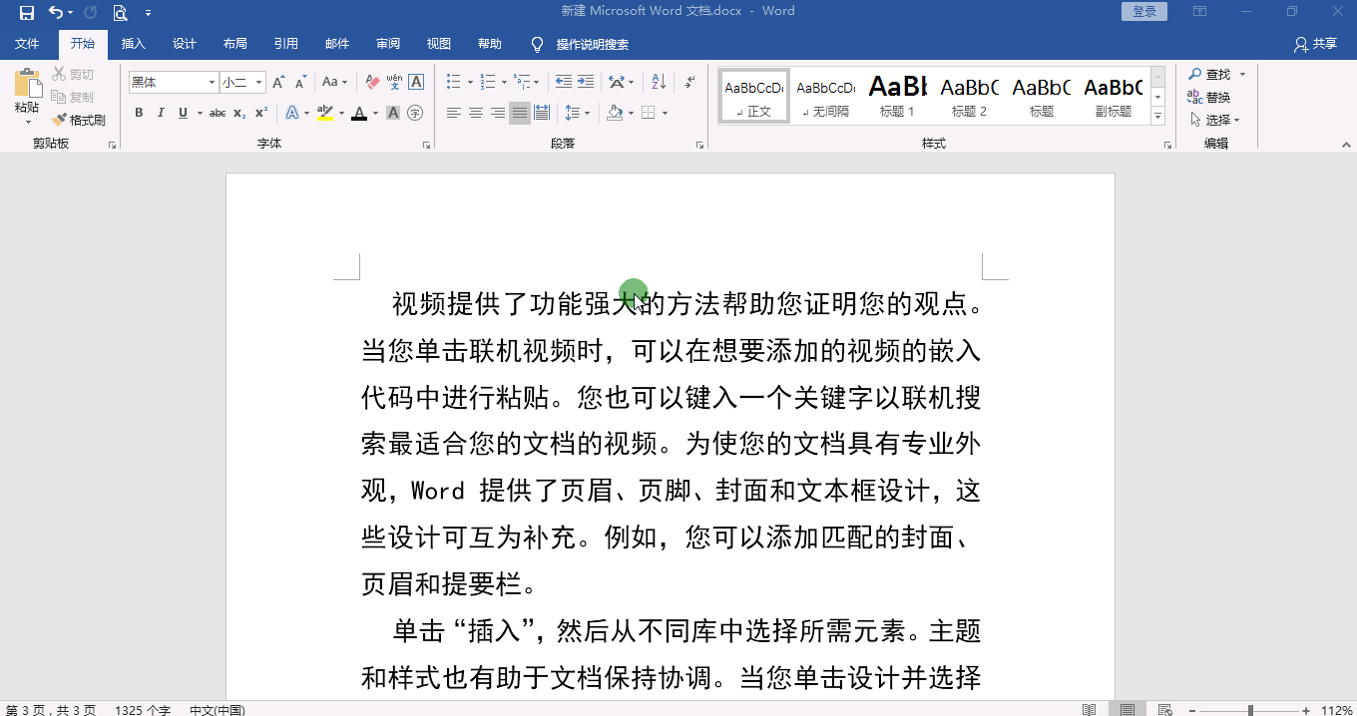Open the Change Case (Aa) dropdown
The width and height of the screenshot is (1357, 716).
tap(333, 83)
